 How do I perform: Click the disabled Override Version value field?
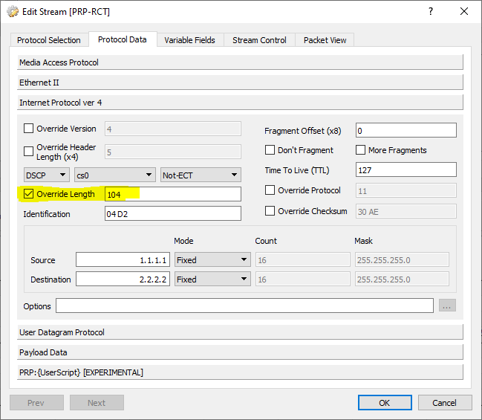point(173,129)
